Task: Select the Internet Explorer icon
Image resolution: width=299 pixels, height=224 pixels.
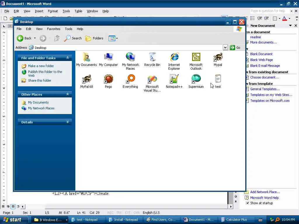Action: coord(174,61)
